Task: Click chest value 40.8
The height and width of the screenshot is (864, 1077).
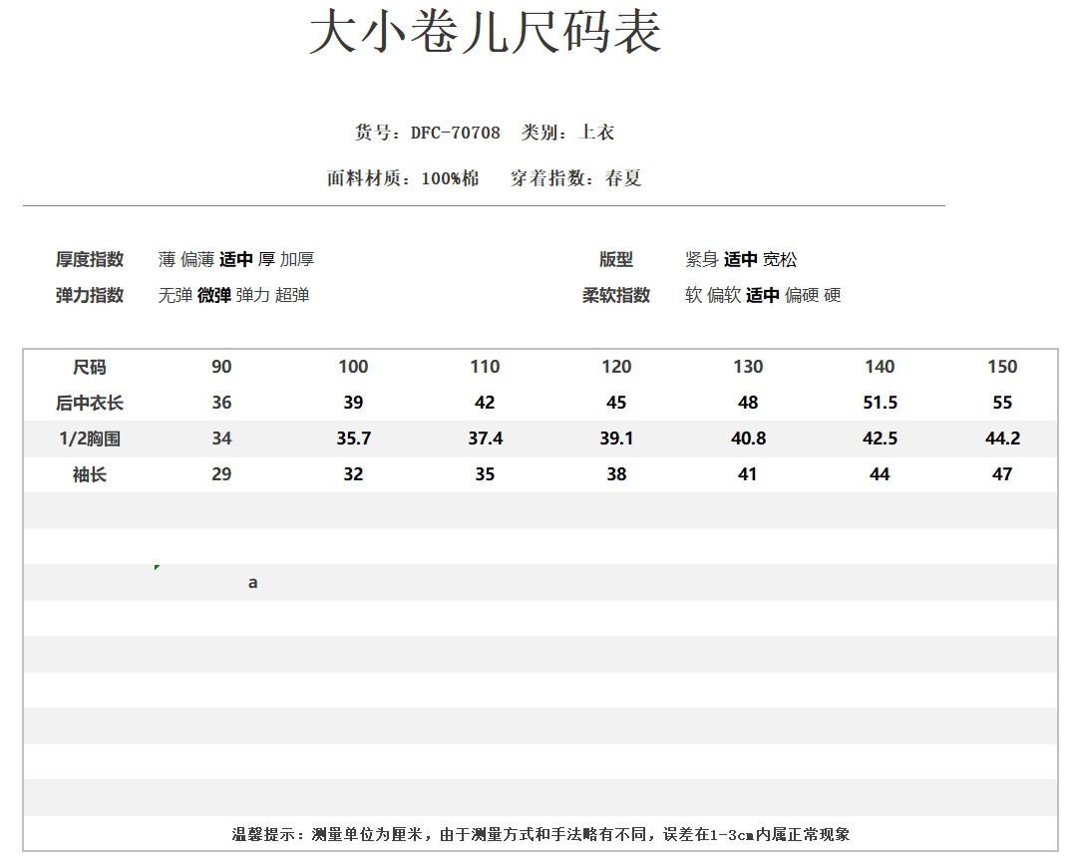Action: coord(748,437)
